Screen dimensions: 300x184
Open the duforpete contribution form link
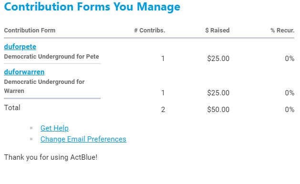pyautogui.click(x=20, y=47)
